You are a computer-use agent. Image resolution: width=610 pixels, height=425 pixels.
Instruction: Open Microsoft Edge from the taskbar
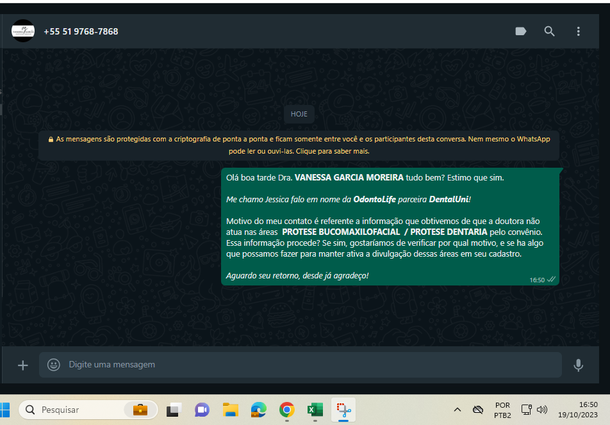coord(259,410)
